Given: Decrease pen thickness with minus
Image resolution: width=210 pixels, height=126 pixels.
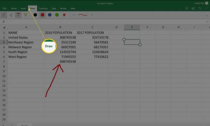Looking at the screenshot, I should point(74,15).
